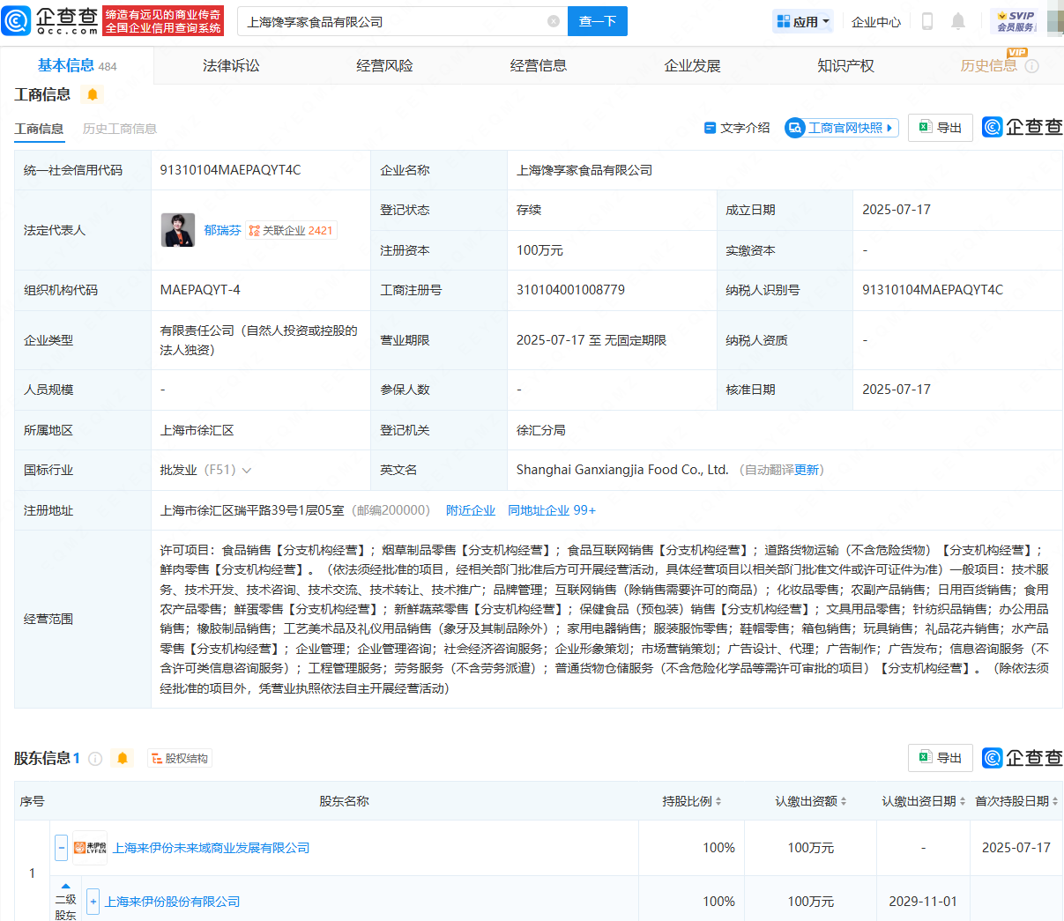Go to 企业中心

coord(876,21)
